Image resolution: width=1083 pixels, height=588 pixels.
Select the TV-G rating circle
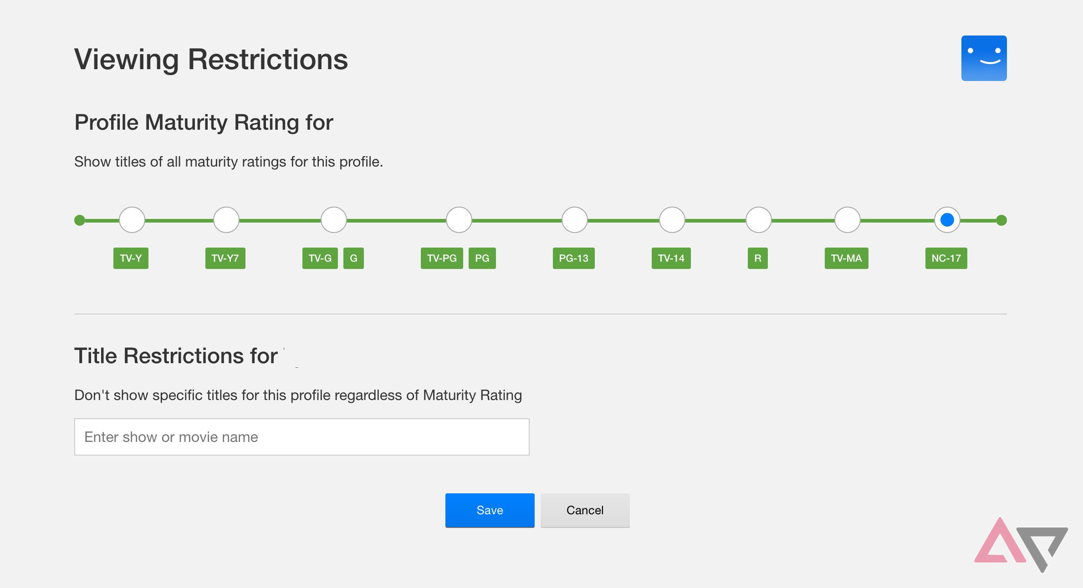tap(333, 219)
